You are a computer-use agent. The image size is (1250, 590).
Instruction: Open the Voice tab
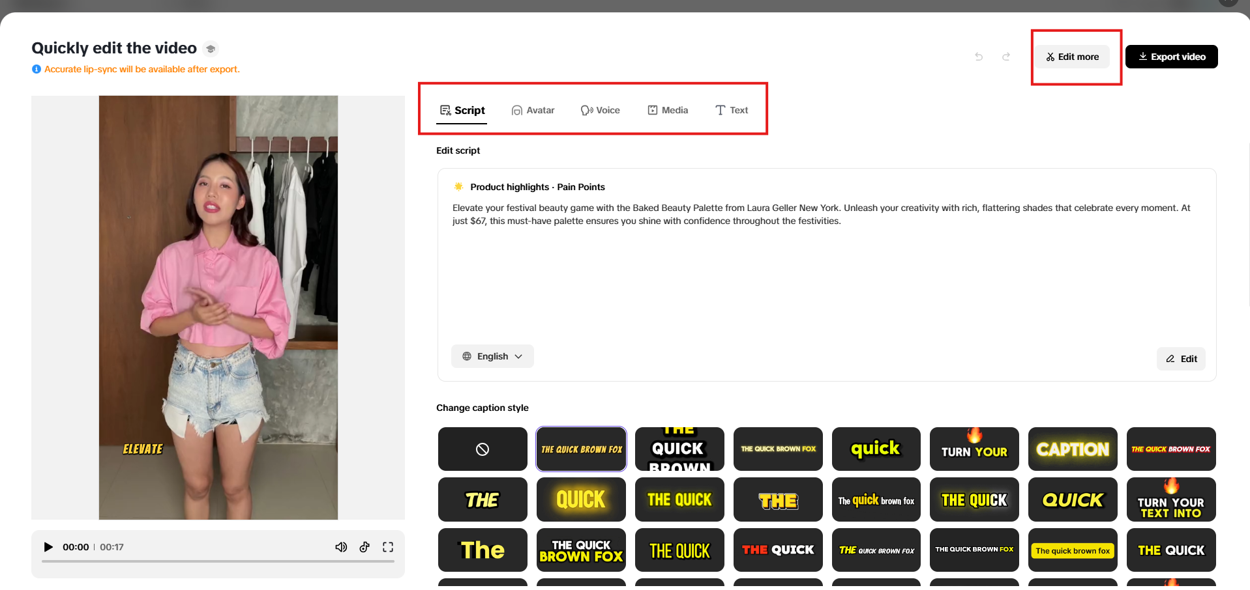601,110
